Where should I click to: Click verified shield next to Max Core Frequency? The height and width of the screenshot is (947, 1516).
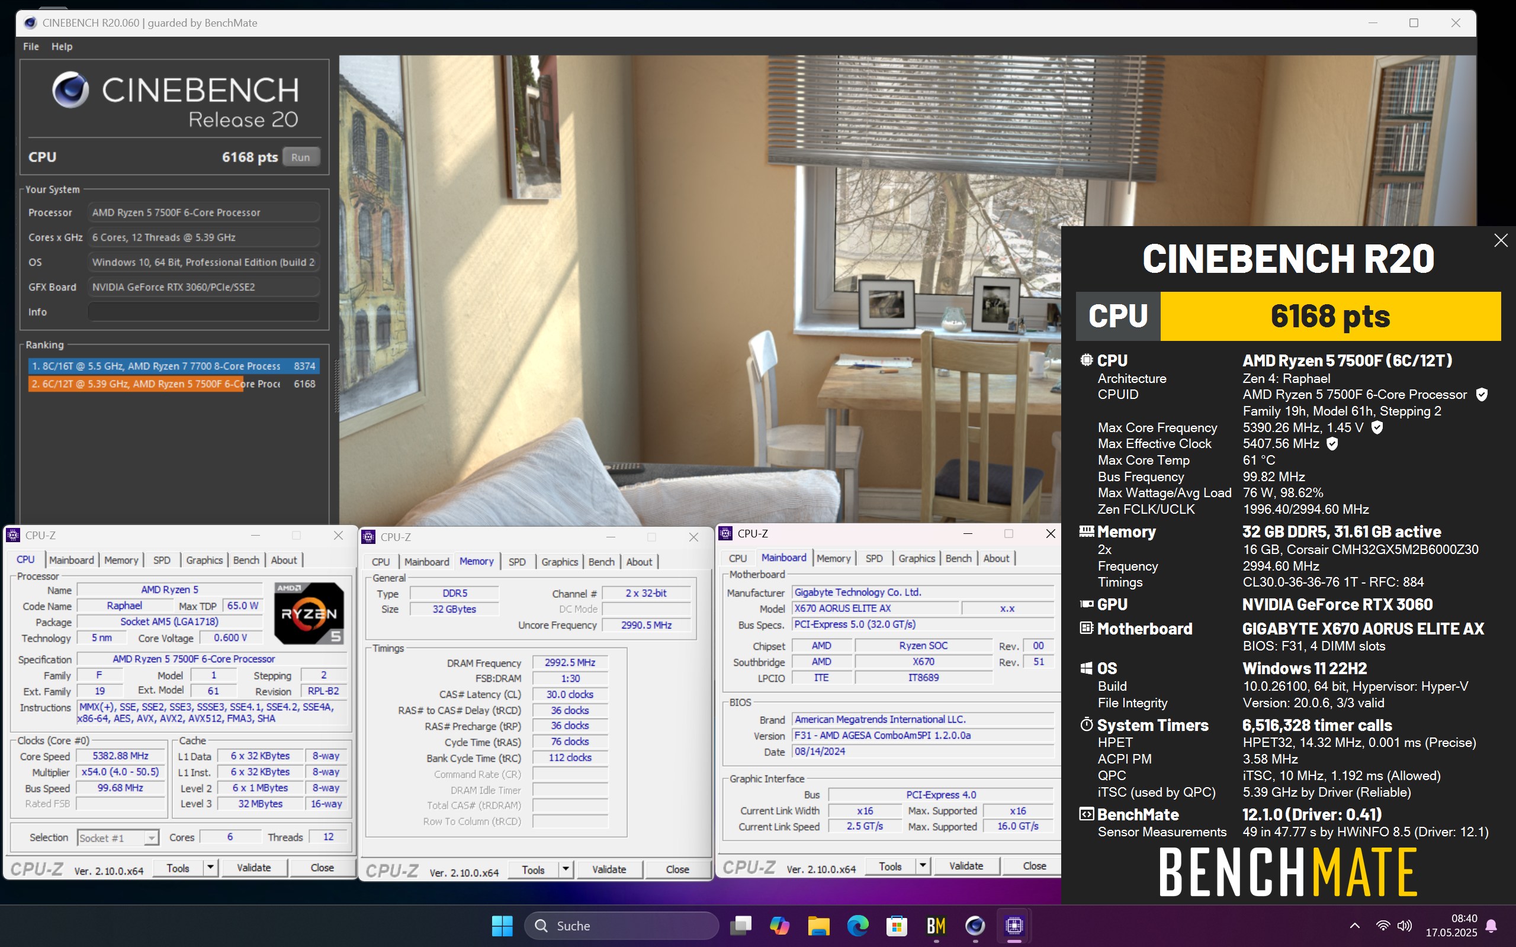pyautogui.click(x=1377, y=427)
